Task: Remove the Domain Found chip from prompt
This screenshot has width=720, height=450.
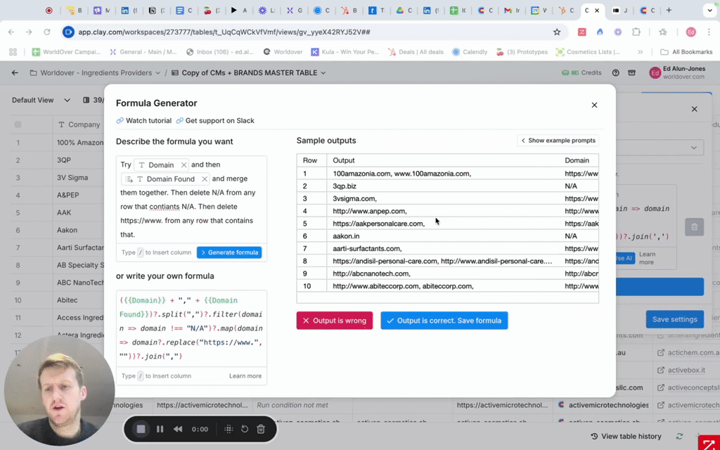Action: [205, 179]
